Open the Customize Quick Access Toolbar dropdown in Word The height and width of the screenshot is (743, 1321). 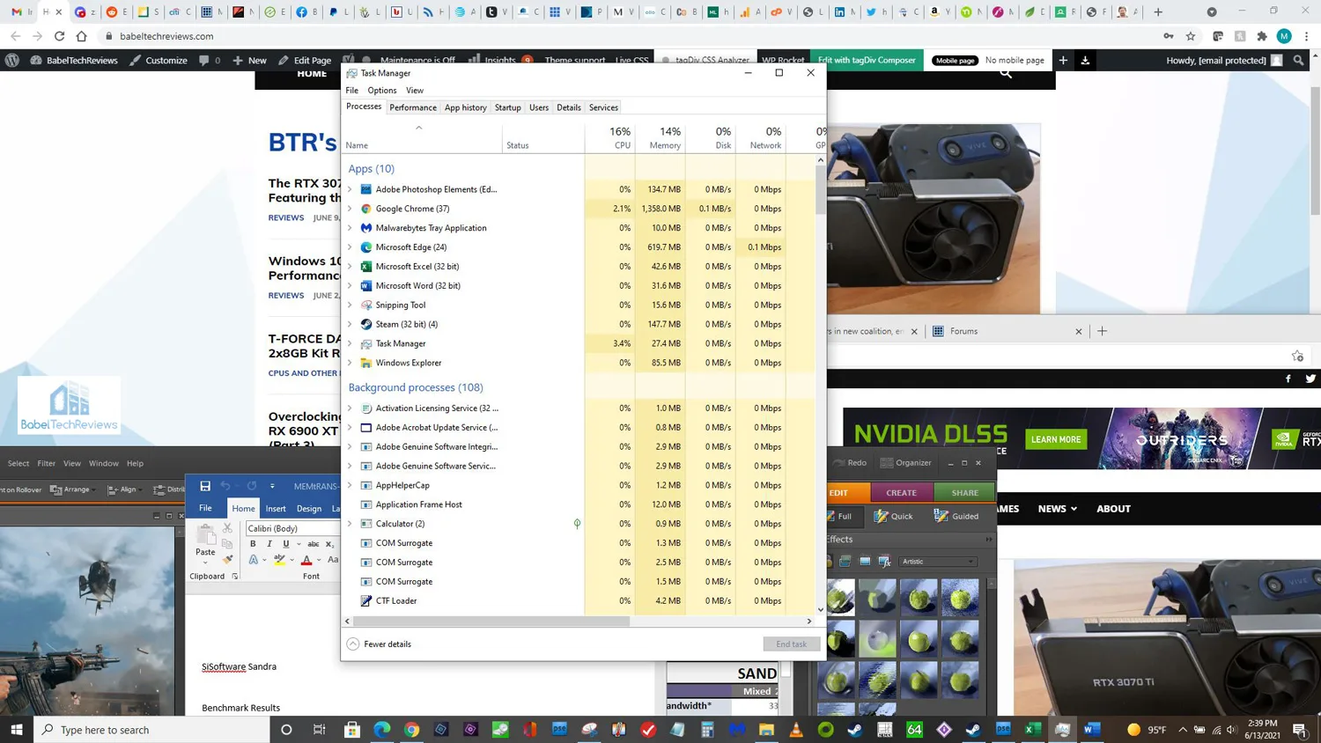[272, 486]
